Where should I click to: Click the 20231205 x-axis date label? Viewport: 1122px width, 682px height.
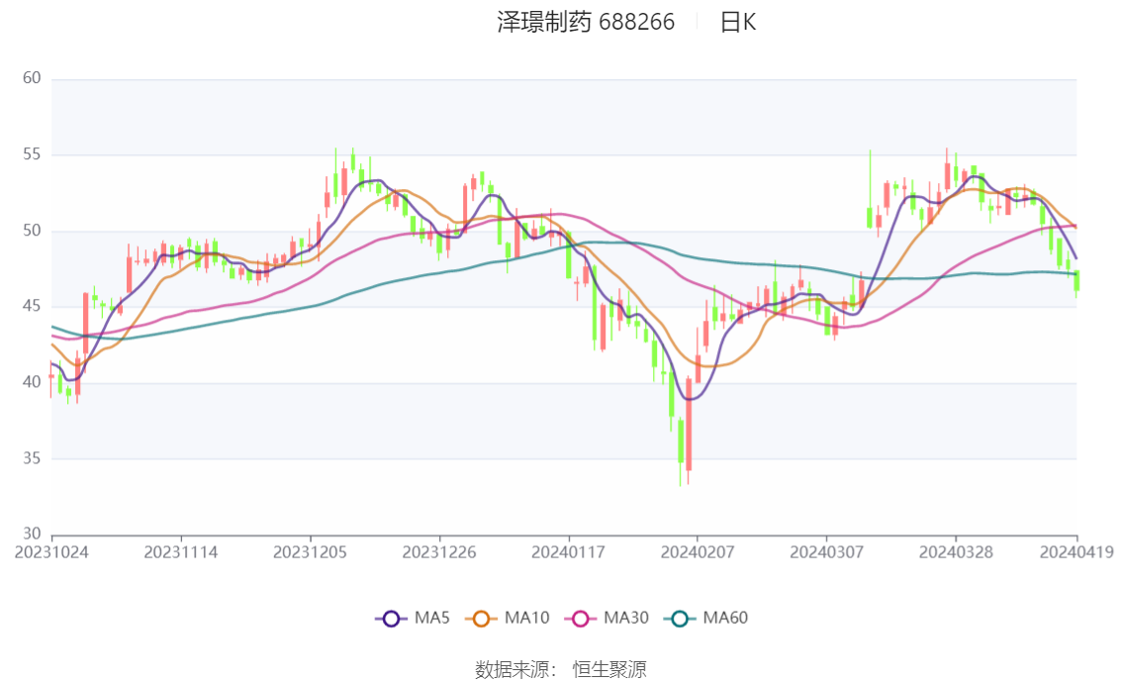point(310,552)
